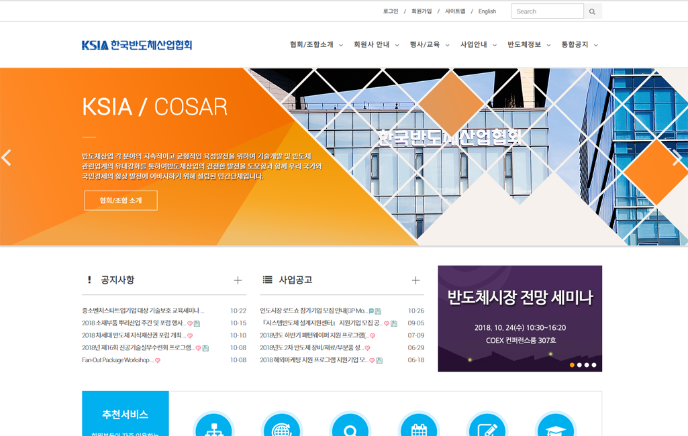Click the 10-22 date of first notice

(x=238, y=311)
